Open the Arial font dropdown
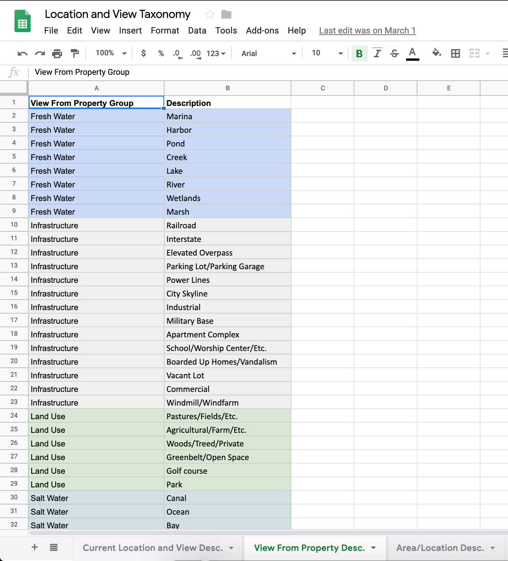Viewport: 508px width, 561px height. tap(268, 53)
